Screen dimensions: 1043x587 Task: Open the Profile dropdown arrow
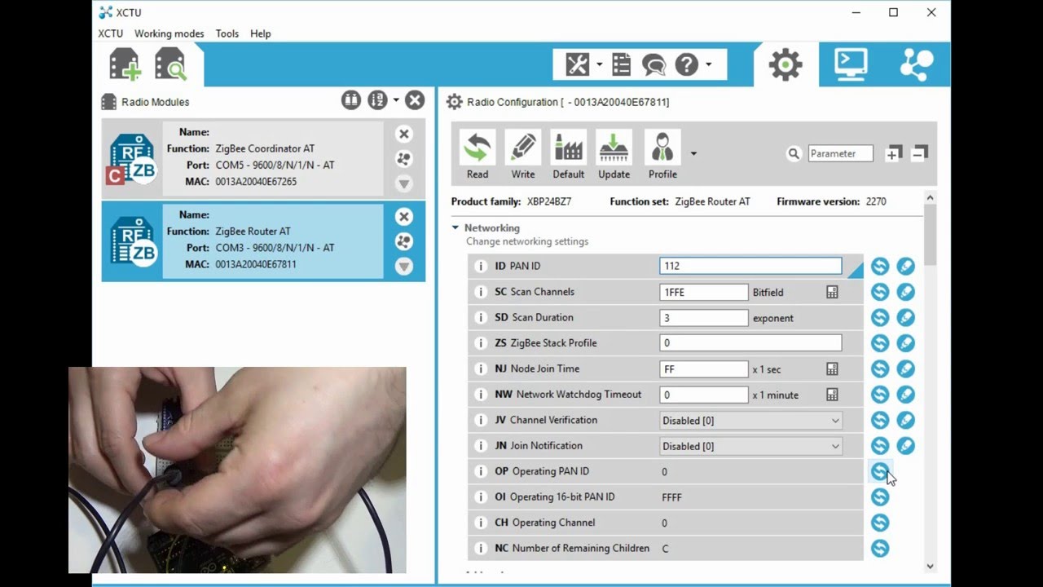tap(693, 153)
